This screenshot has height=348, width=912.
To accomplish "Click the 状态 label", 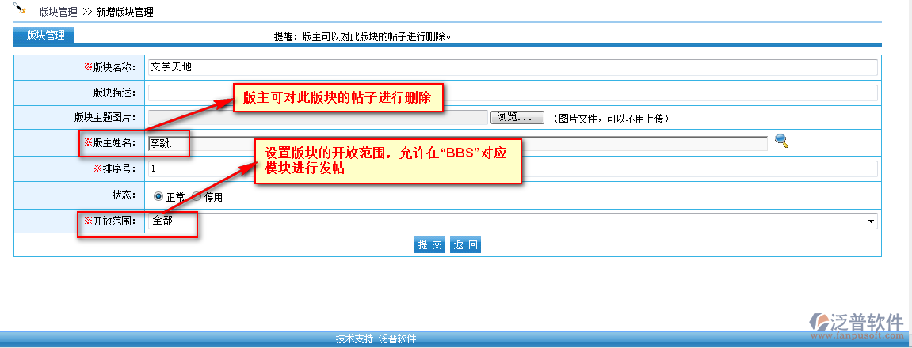I will click(124, 195).
